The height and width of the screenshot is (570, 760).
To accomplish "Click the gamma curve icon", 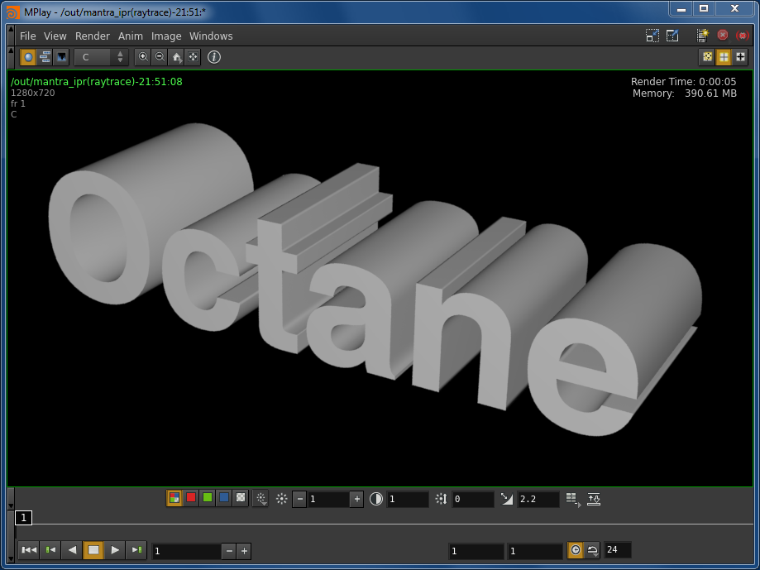I will [x=506, y=499].
